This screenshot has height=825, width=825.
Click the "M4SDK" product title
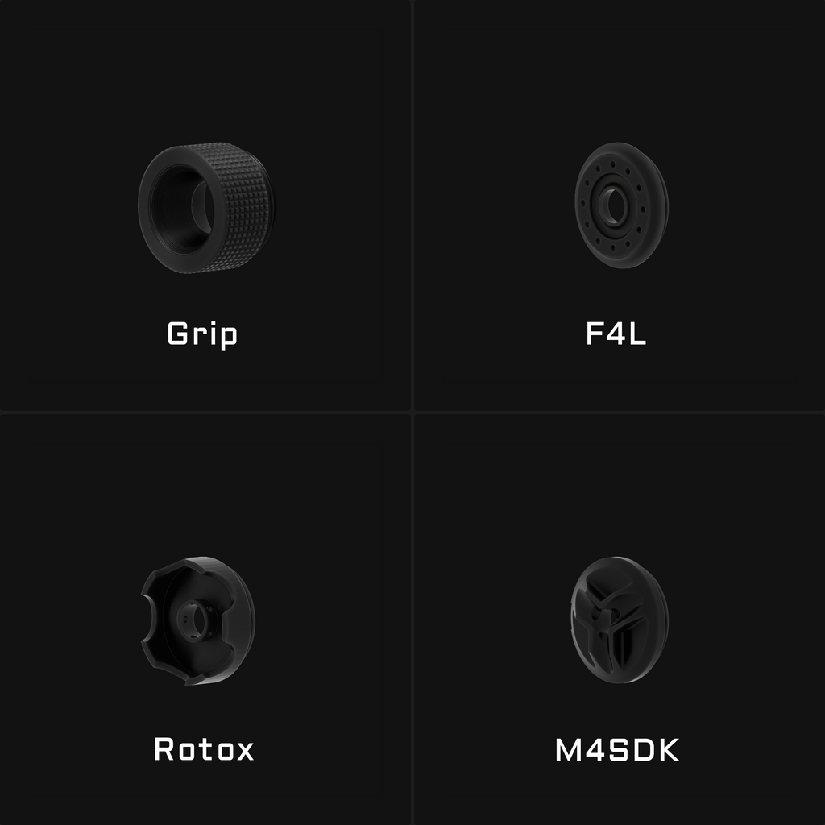617,750
